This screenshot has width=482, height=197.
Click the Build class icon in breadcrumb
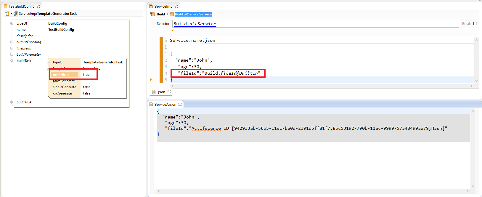[152, 14]
